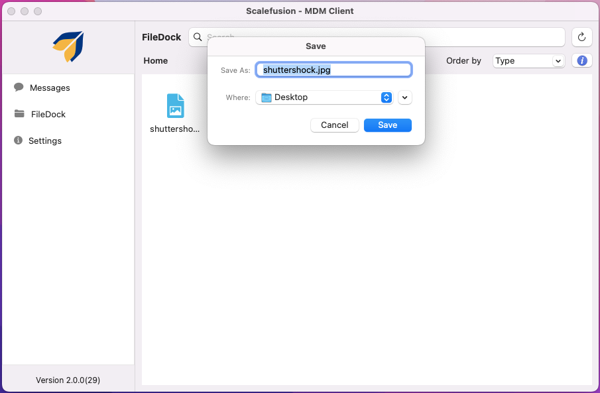This screenshot has width=600, height=393.
Task: Click the red close window button
Action: coord(11,11)
